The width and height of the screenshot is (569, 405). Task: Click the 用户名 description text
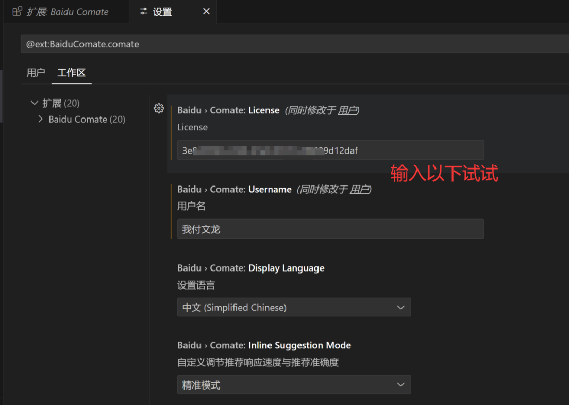(191, 207)
